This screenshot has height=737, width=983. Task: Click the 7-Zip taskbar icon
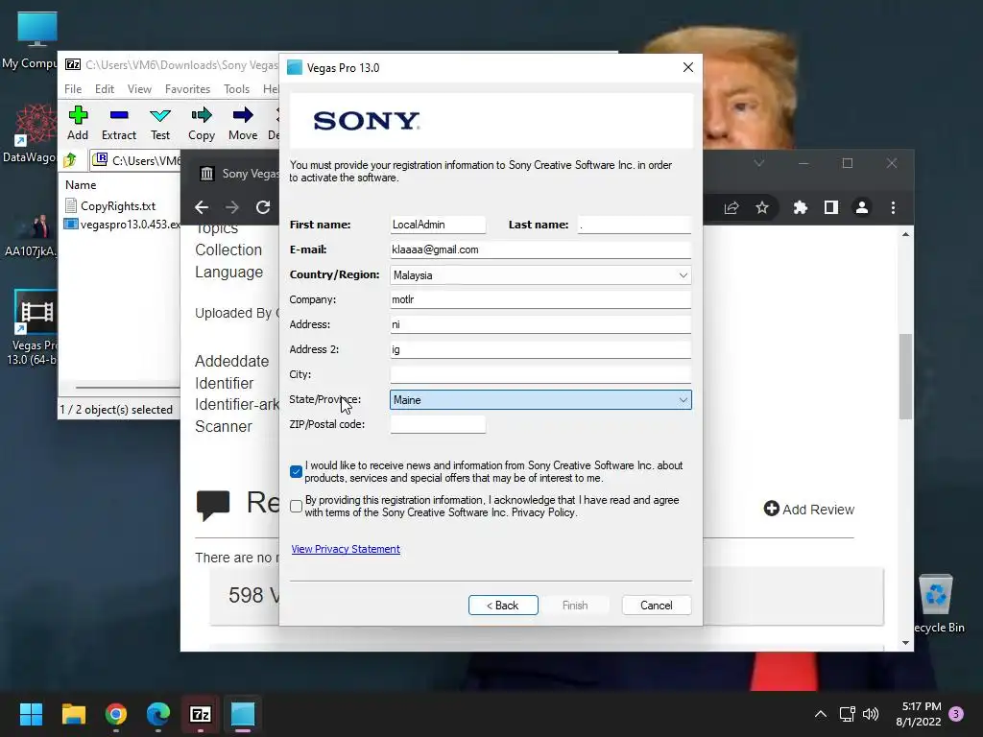(x=200, y=714)
